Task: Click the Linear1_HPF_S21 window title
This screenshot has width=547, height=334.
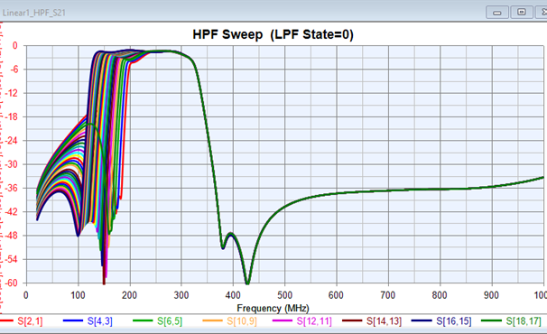Action: point(33,13)
